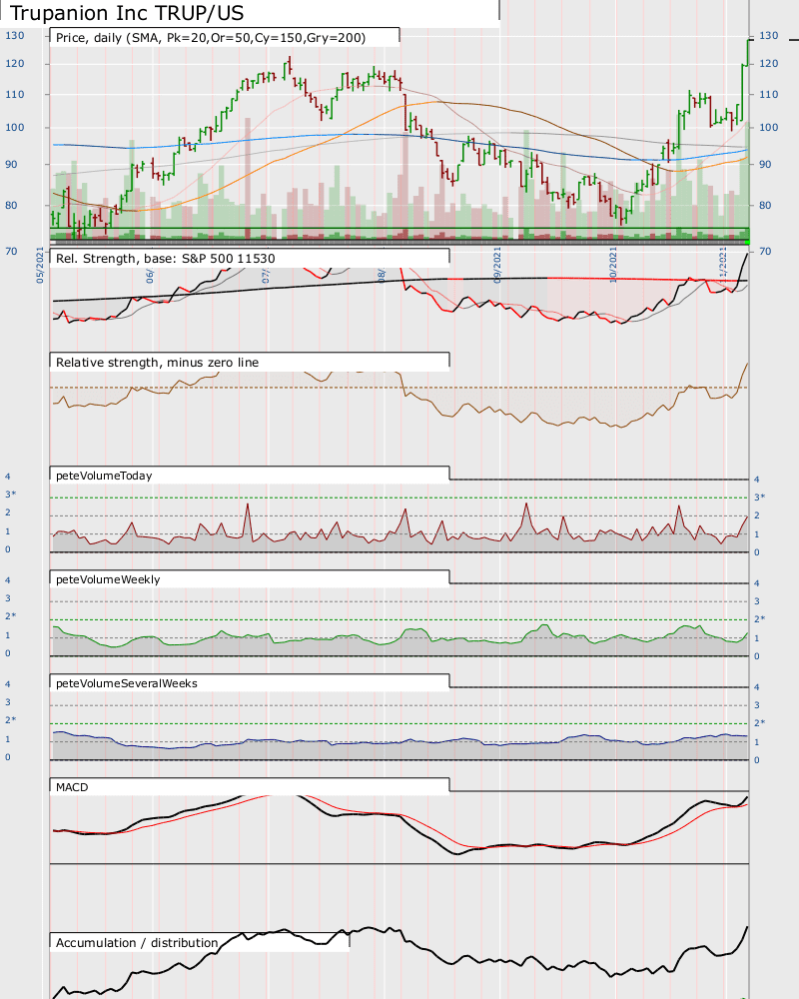Viewport: 799px width, 999px height.
Task: Select the 90 label on right price axis
Action: pyautogui.click(x=765, y=165)
